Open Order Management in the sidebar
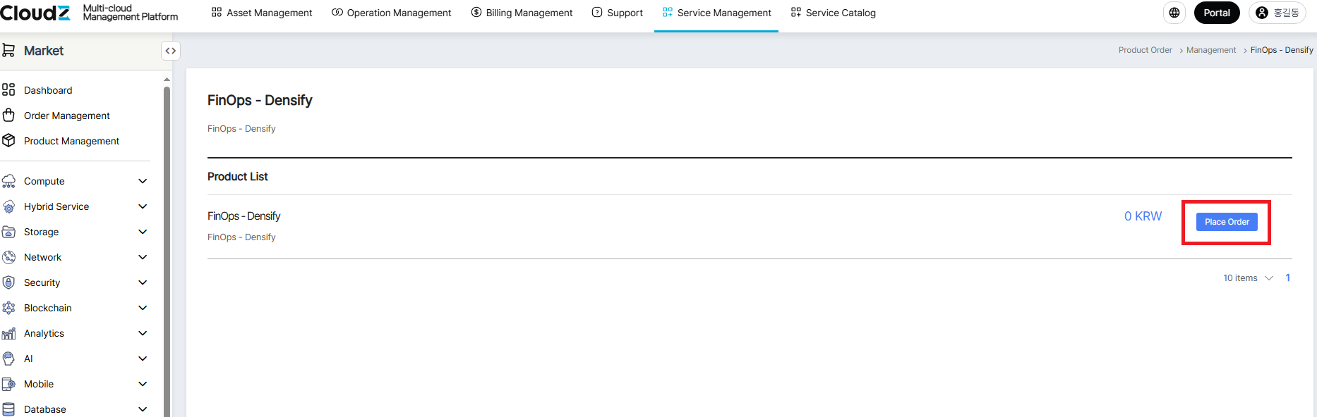 [x=67, y=116]
